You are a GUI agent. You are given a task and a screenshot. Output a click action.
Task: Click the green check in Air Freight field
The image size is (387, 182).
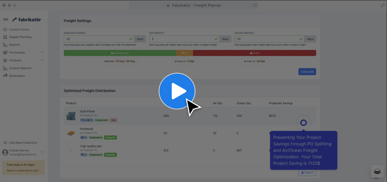coord(216,39)
